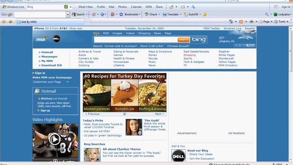Click Previous in the recipes carousel

click(x=92, y=114)
